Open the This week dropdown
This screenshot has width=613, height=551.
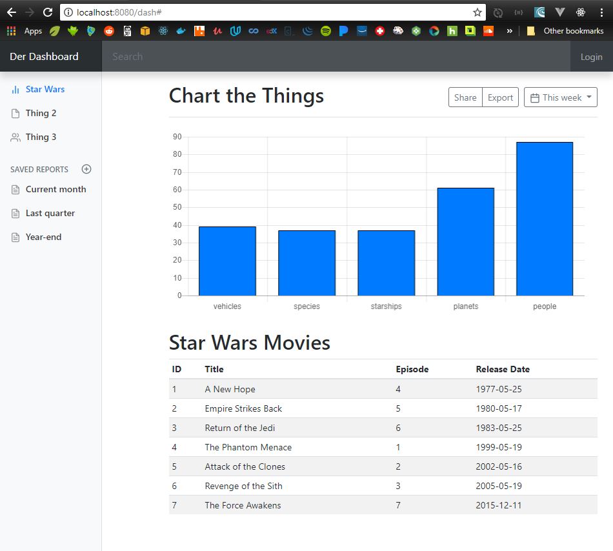point(560,97)
